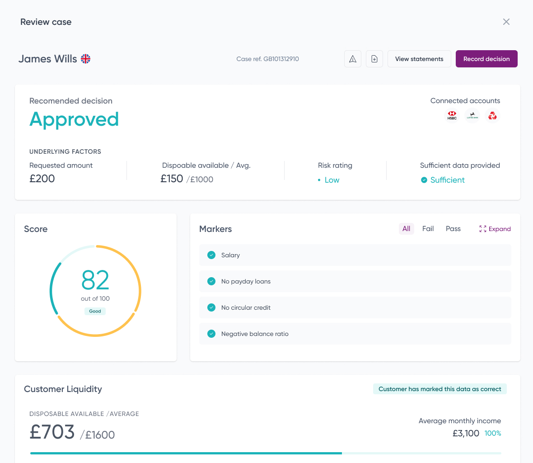This screenshot has height=463, width=533.
Task: Select the HSBC connected account icon
Action: click(x=452, y=116)
